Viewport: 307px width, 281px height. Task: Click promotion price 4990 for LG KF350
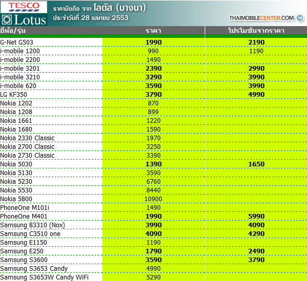tap(256, 95)
